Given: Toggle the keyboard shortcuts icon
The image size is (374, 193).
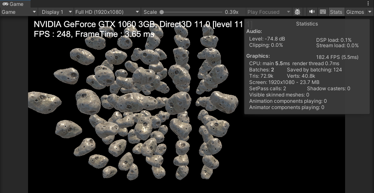Looking at the screenshot, I should tap(323, 12).
